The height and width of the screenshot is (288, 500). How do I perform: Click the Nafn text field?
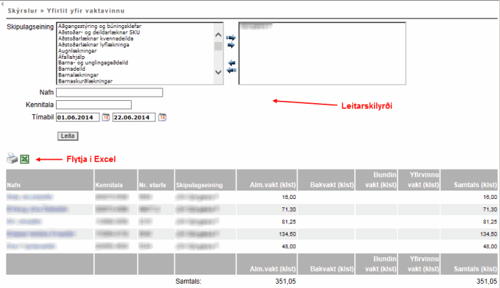[x=109, y=92]
